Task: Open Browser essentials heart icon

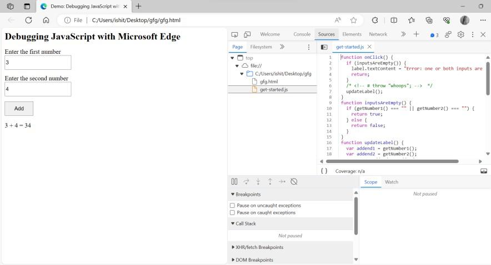Action: 447,21
